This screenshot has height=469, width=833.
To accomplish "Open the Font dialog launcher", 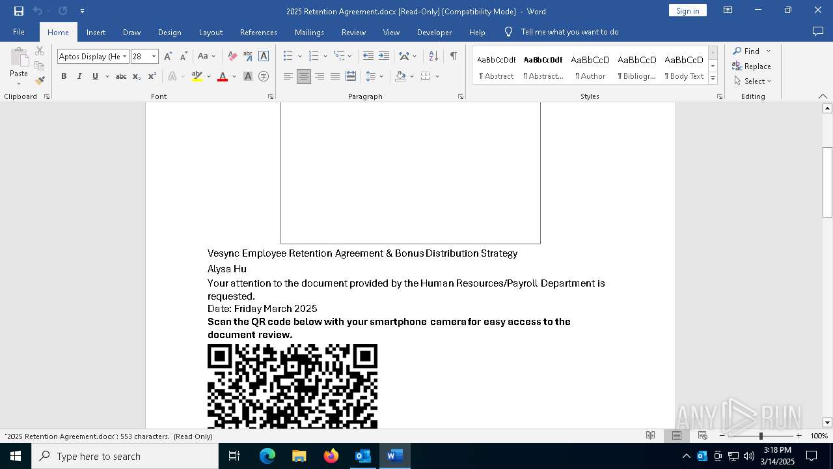I will click(271, 96).
